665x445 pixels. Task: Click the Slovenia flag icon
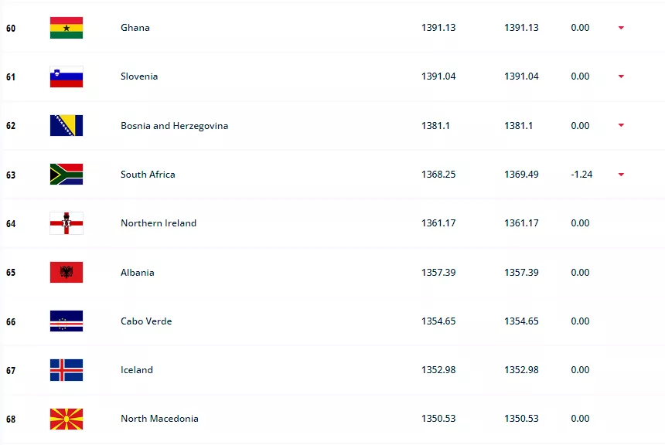click(x=66, y=76)
